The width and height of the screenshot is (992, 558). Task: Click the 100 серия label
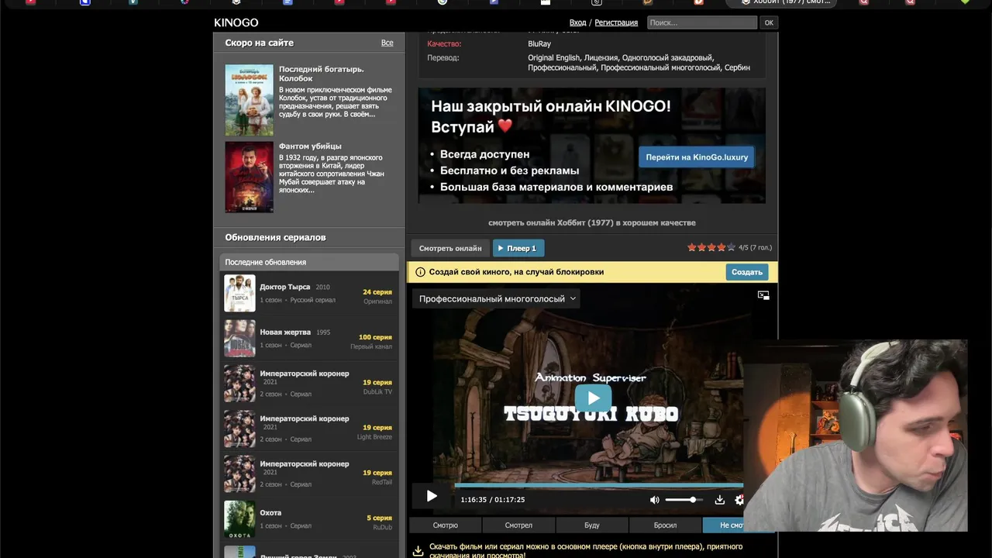coord(375,337)
